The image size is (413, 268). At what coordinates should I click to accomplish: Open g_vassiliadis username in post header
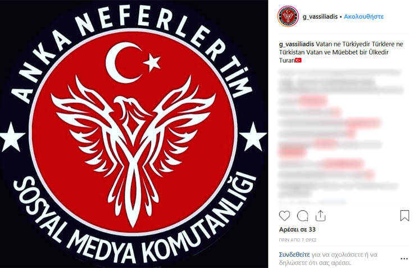coord(320,17)
